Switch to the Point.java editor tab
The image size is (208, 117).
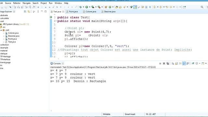72,12
